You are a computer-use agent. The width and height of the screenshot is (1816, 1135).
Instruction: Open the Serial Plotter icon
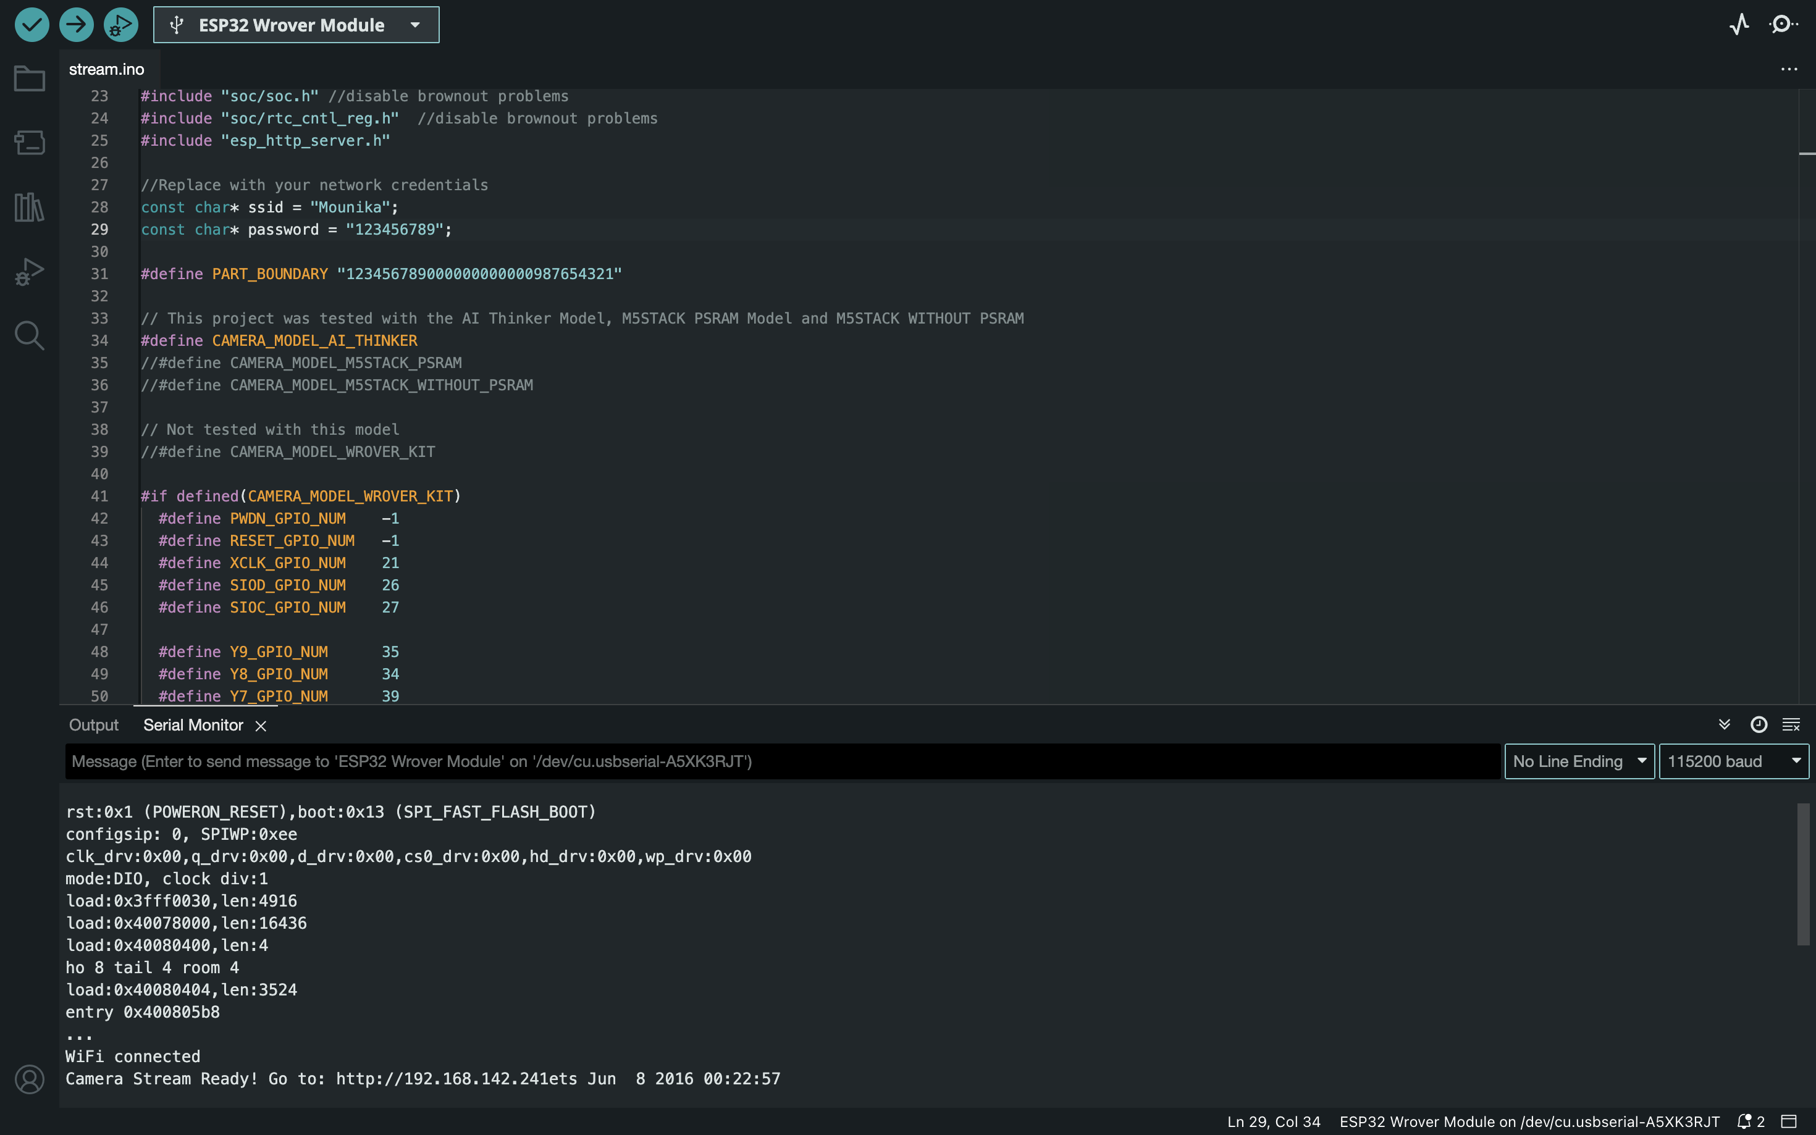[1739, 25]
